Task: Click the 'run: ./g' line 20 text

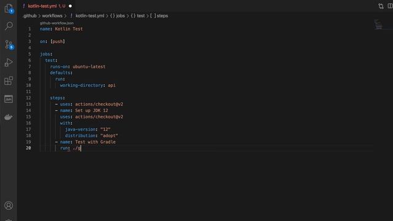Action: (71, 148)
